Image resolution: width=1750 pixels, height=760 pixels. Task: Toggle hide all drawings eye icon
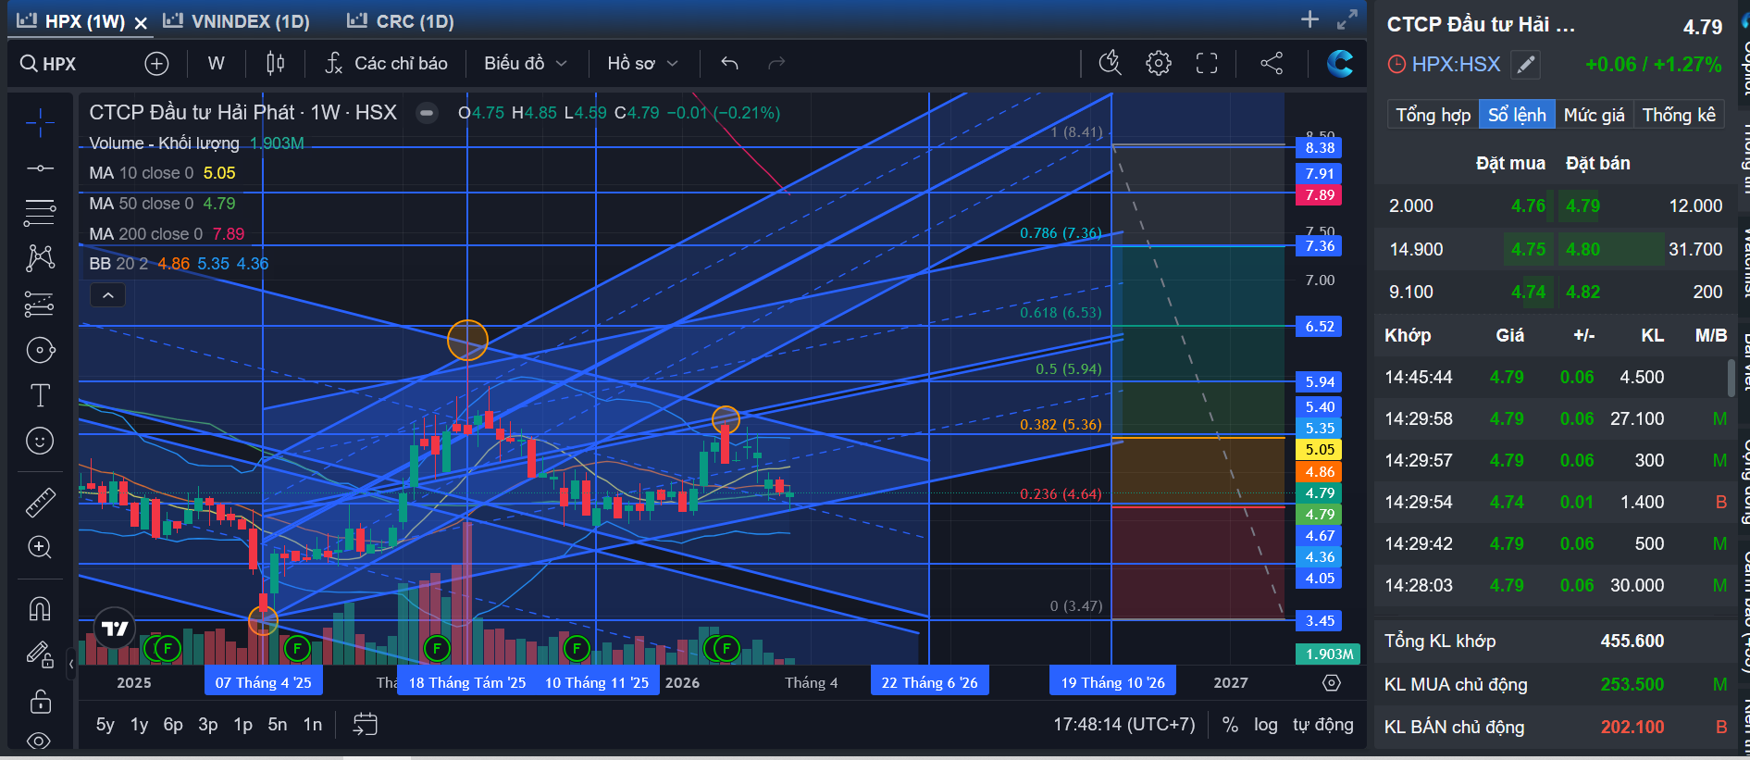tap(40, 741)
